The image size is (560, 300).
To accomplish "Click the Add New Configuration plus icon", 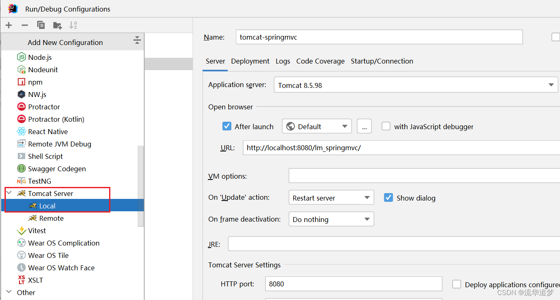I will (x=9, y=25).
